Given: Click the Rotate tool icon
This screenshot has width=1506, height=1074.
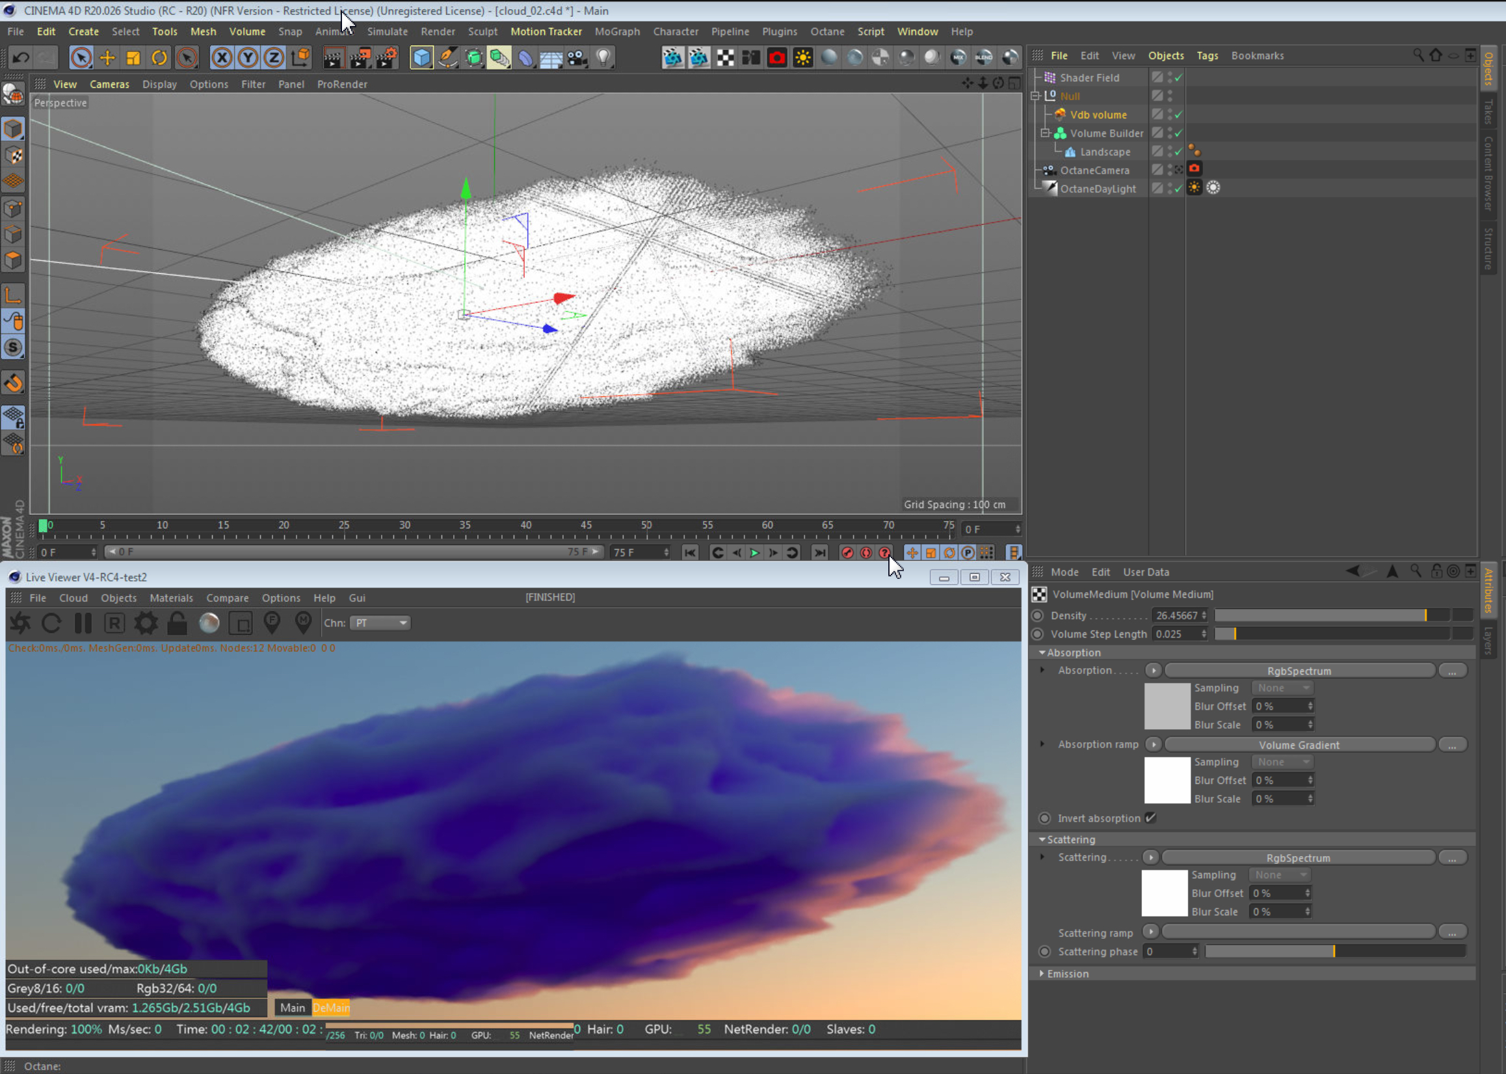Looking at the screenshot, I should click(159, 58).
